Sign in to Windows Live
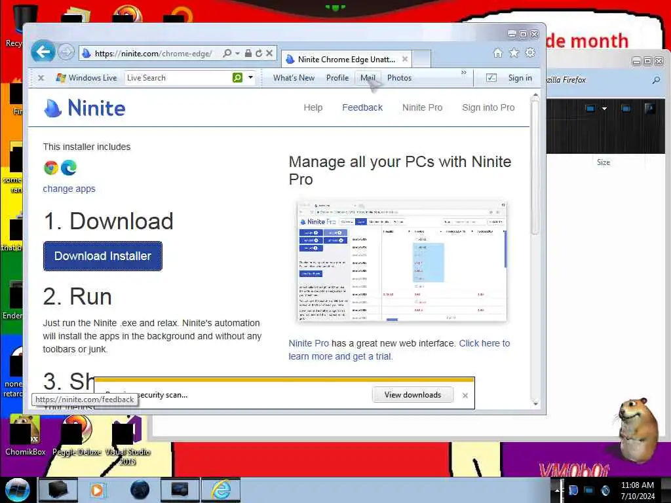This screenshot has width=671, height=503. (520, 78)
